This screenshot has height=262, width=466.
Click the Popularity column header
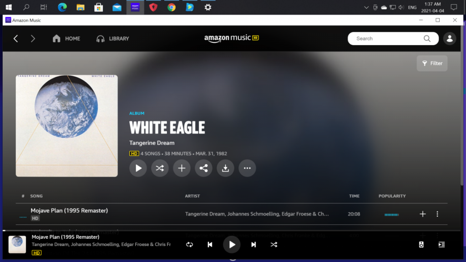tap(392, 196)
